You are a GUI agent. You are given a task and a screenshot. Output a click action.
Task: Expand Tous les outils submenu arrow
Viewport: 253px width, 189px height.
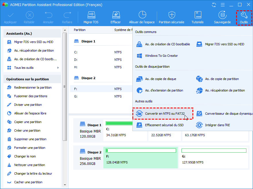[x=58, y=68]
